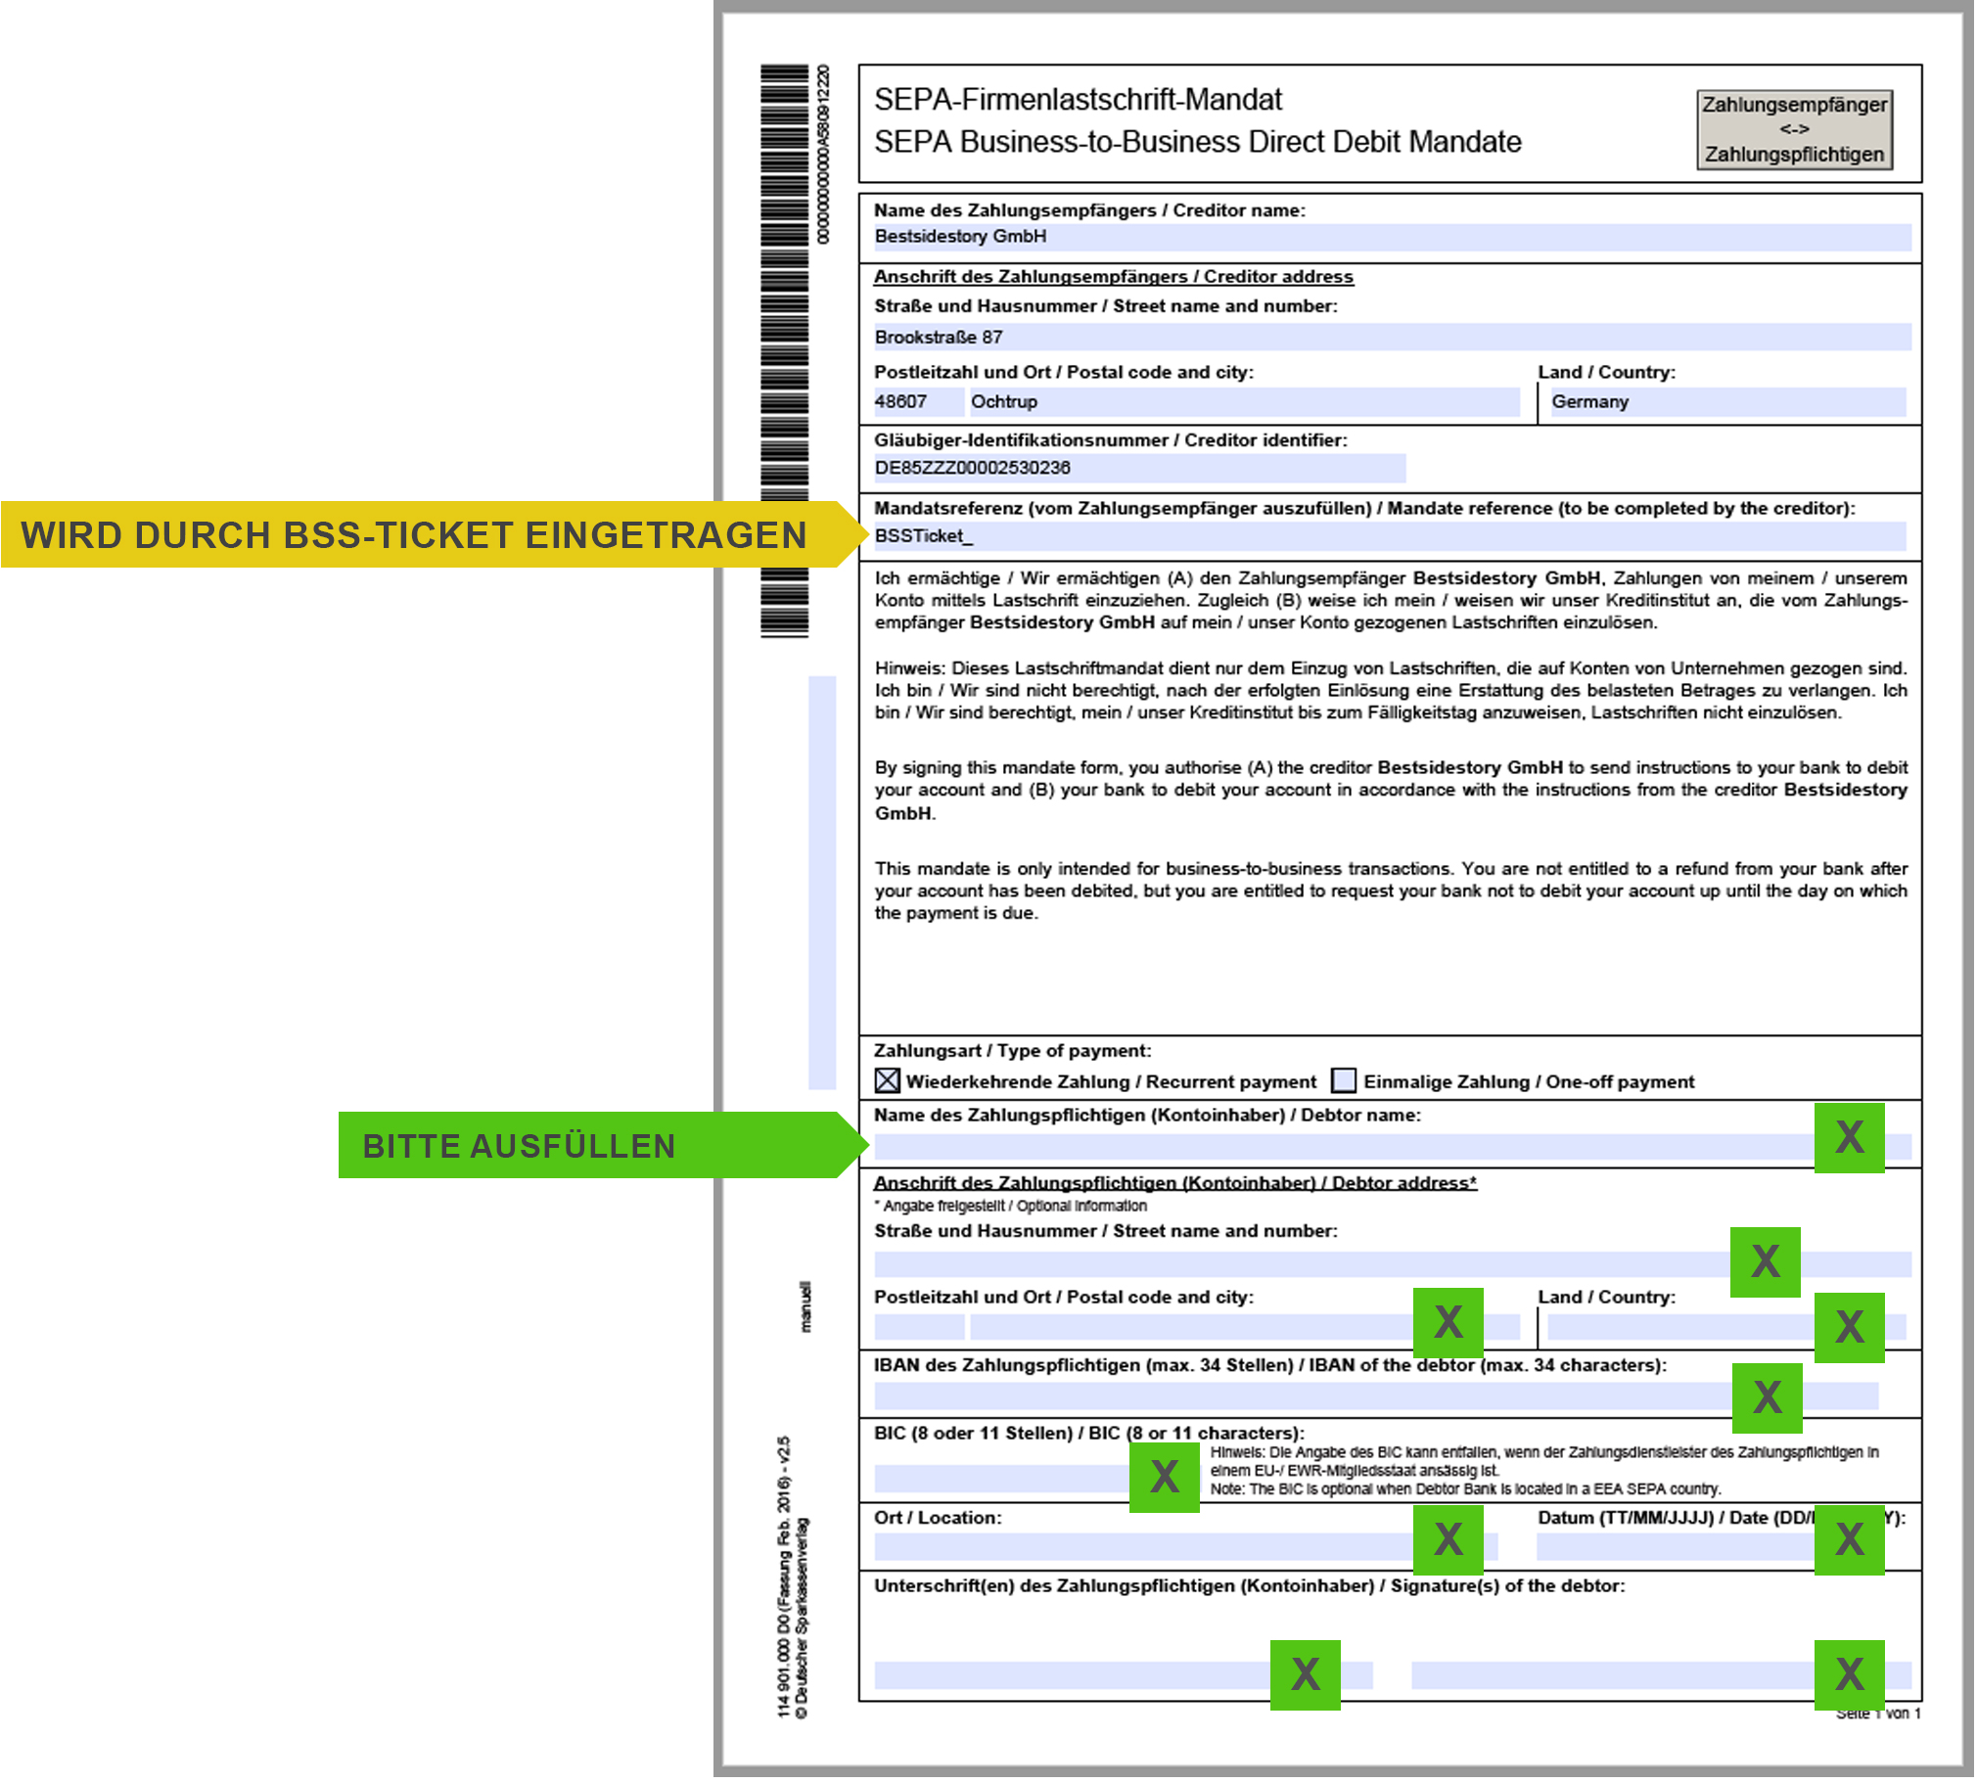Click the SEPA-Firmenlastschrift-Mandat title text
The image size is (1977, 1783).
(x=1080, y=100)
